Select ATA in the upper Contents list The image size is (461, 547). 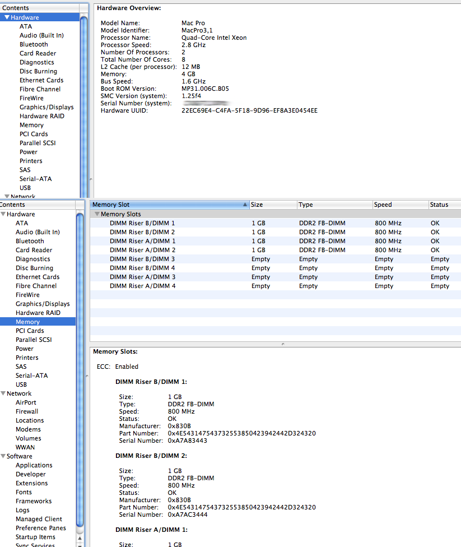pyautogui.click(x=26, y=26)
